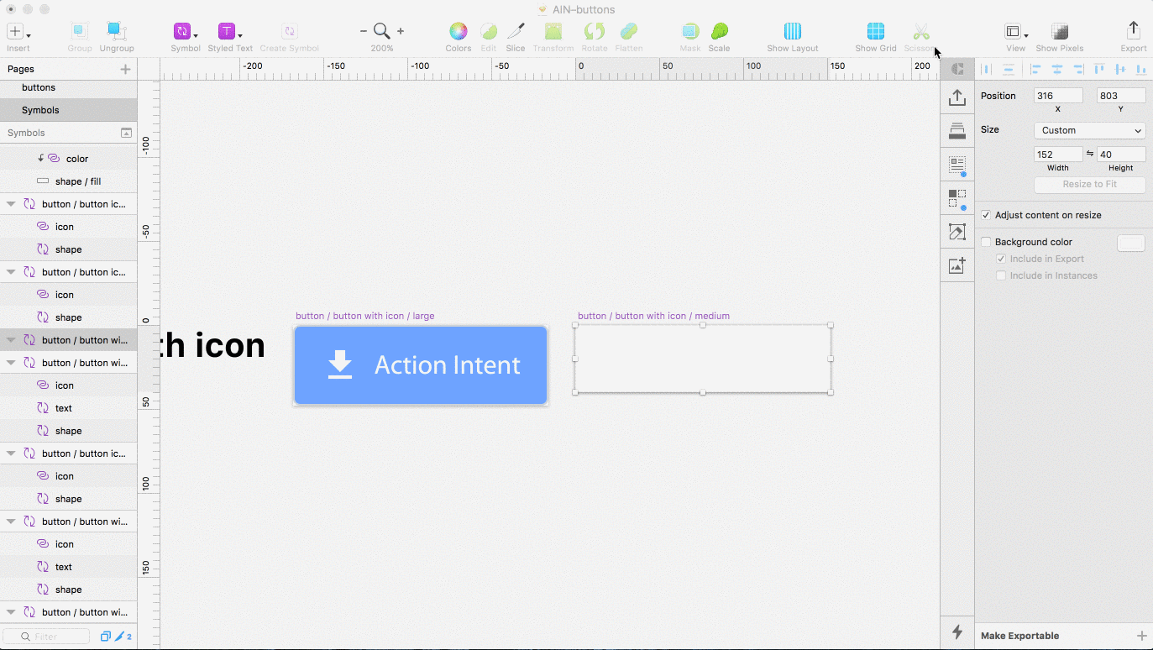Select the Slice knife tool
The height and width of the screenshot is (650, 1153).
coord(516,32)
